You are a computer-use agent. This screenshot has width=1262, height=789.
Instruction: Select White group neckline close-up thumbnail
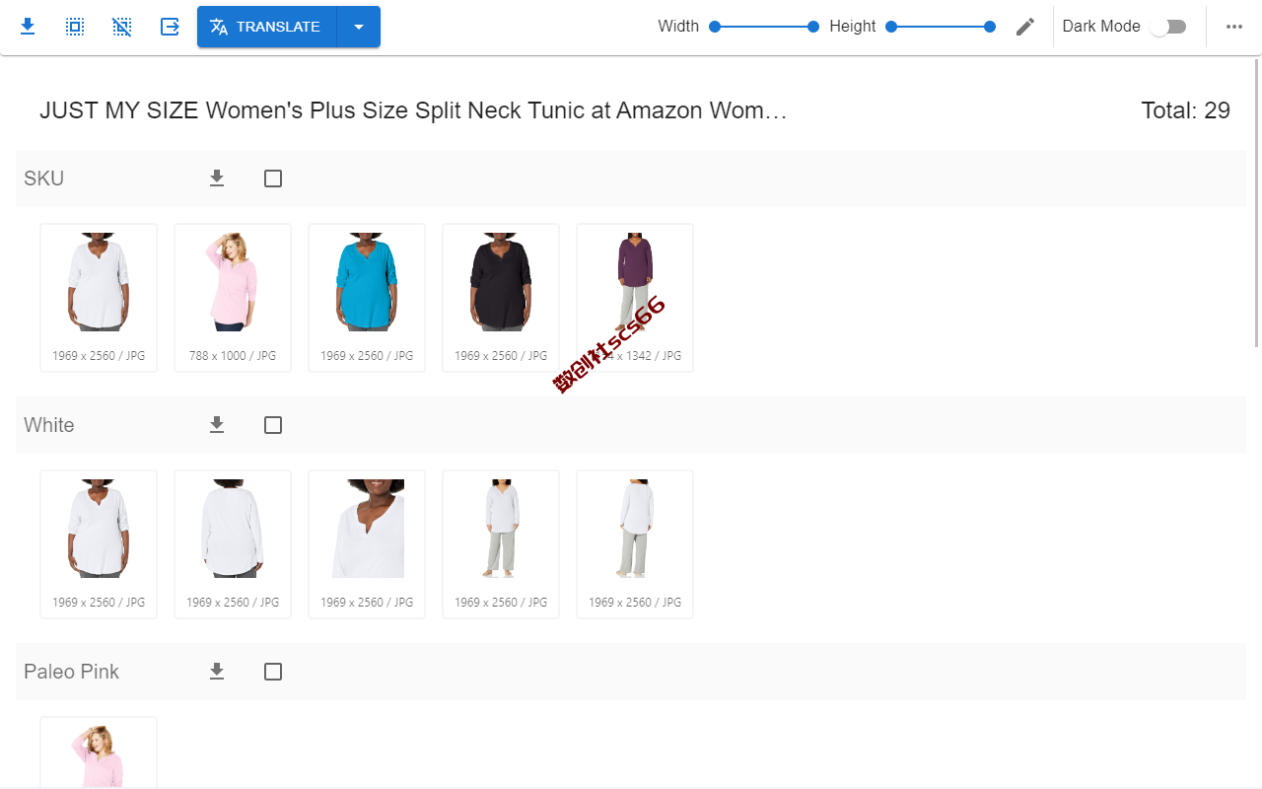[x=367, y=544]
